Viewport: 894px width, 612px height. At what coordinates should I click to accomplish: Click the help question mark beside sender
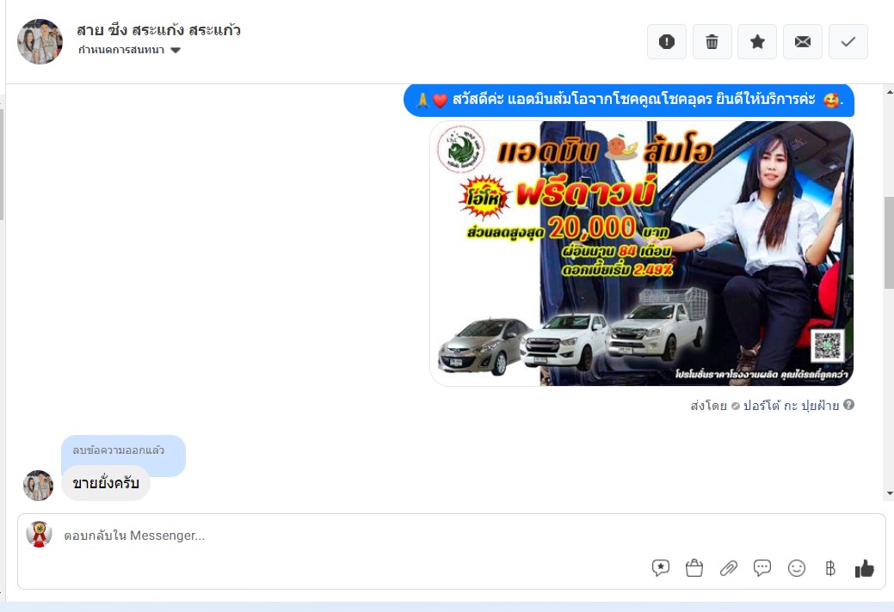[x=849, y=405]
